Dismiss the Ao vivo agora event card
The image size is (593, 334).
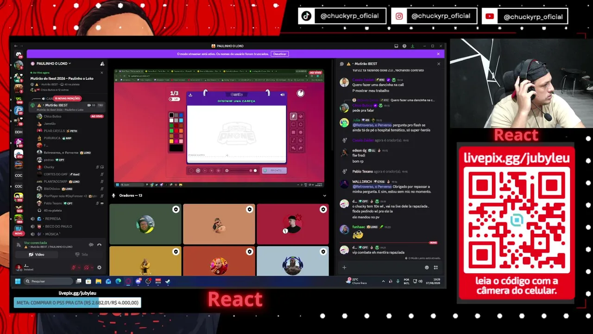pos(102,73)
